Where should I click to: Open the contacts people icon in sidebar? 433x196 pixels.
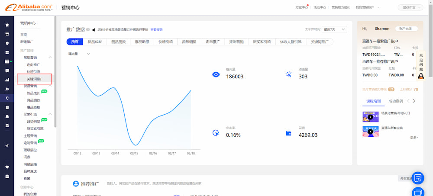(7, 89)
